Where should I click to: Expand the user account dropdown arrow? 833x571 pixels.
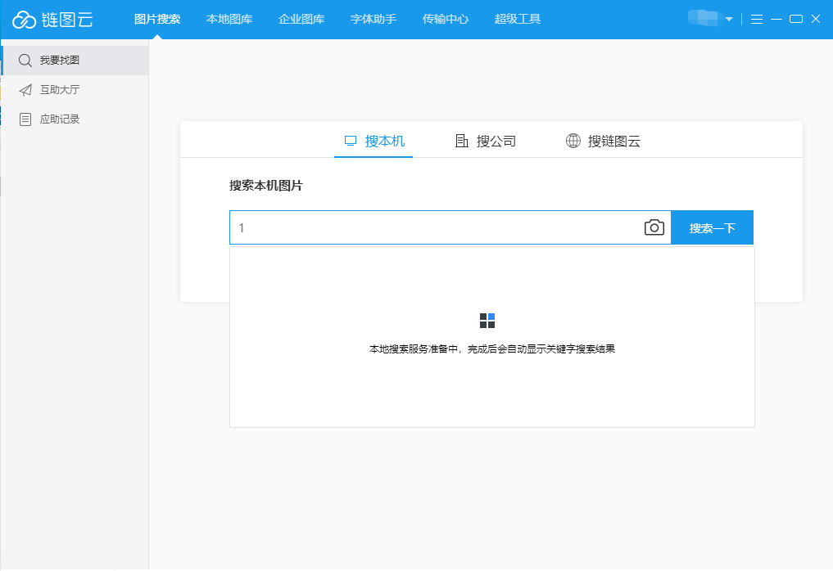click(729, 19)
